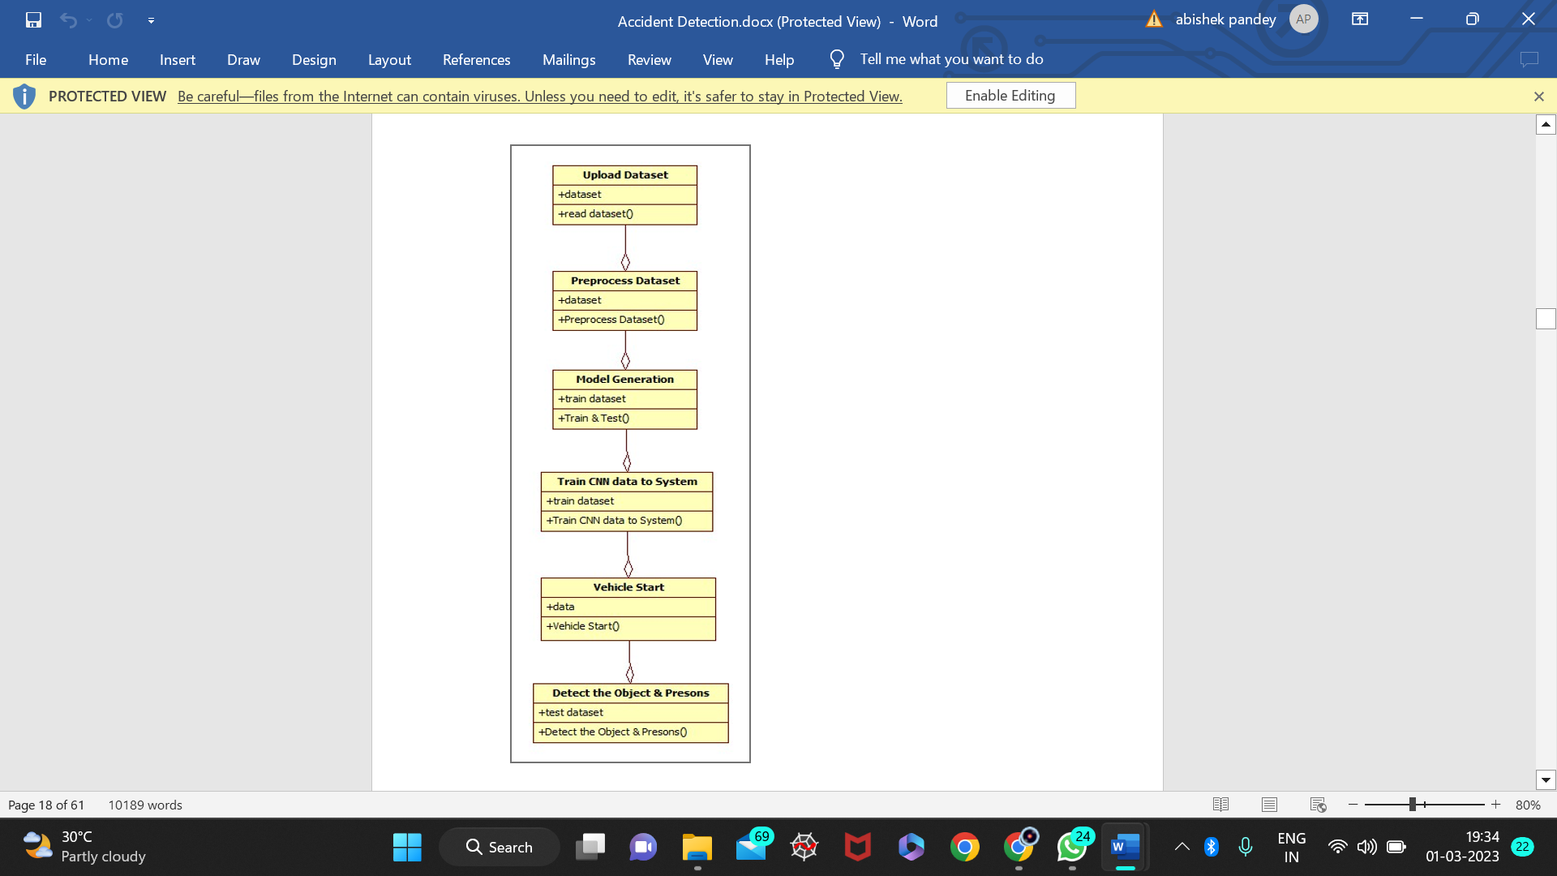Dismiss the Protected View warning bar
Image resolution: width=1557 pixels, height=876 pixels.
(1539, 97)
